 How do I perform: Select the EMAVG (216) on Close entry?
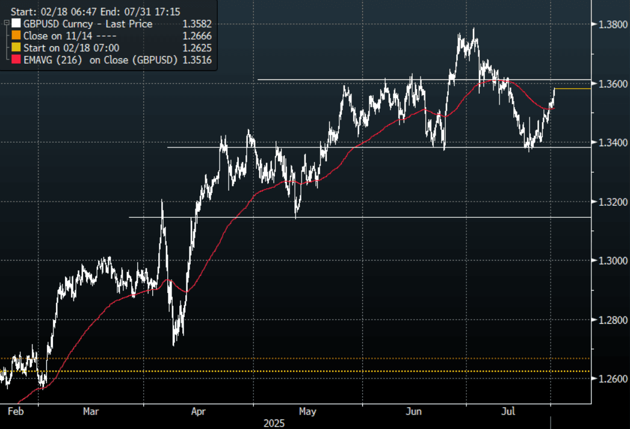click(100, 59)
